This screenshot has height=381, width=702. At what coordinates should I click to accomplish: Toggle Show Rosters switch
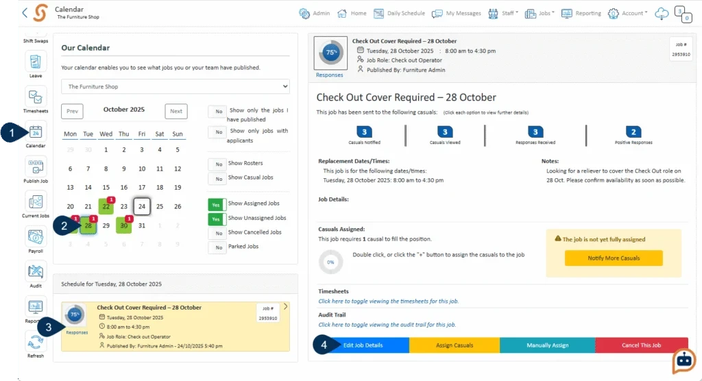tap(217, 164)
